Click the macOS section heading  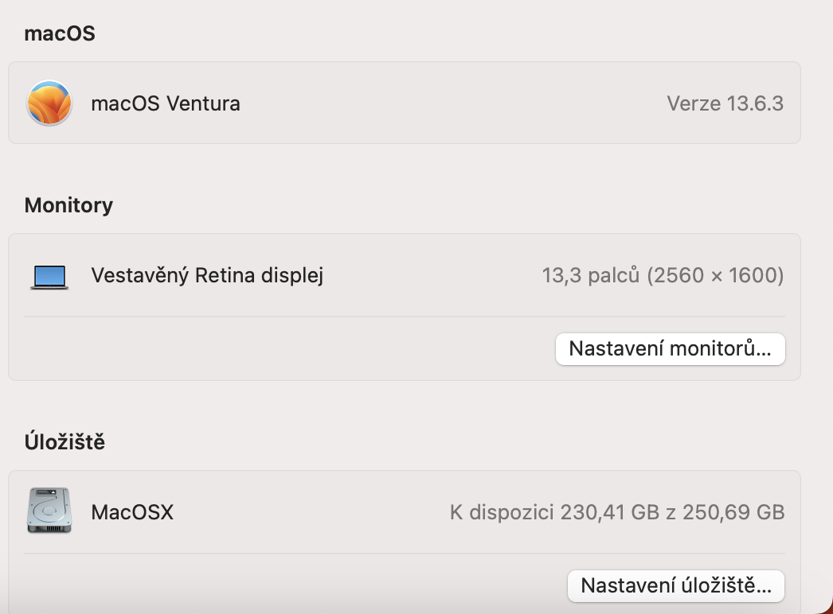point(60,33)
